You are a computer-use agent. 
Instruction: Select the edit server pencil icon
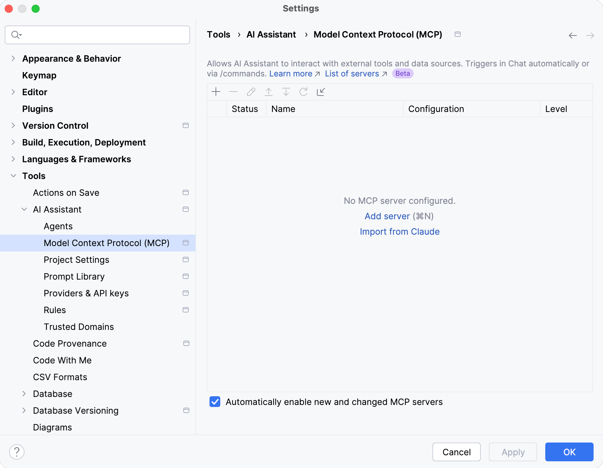(251, 92)
